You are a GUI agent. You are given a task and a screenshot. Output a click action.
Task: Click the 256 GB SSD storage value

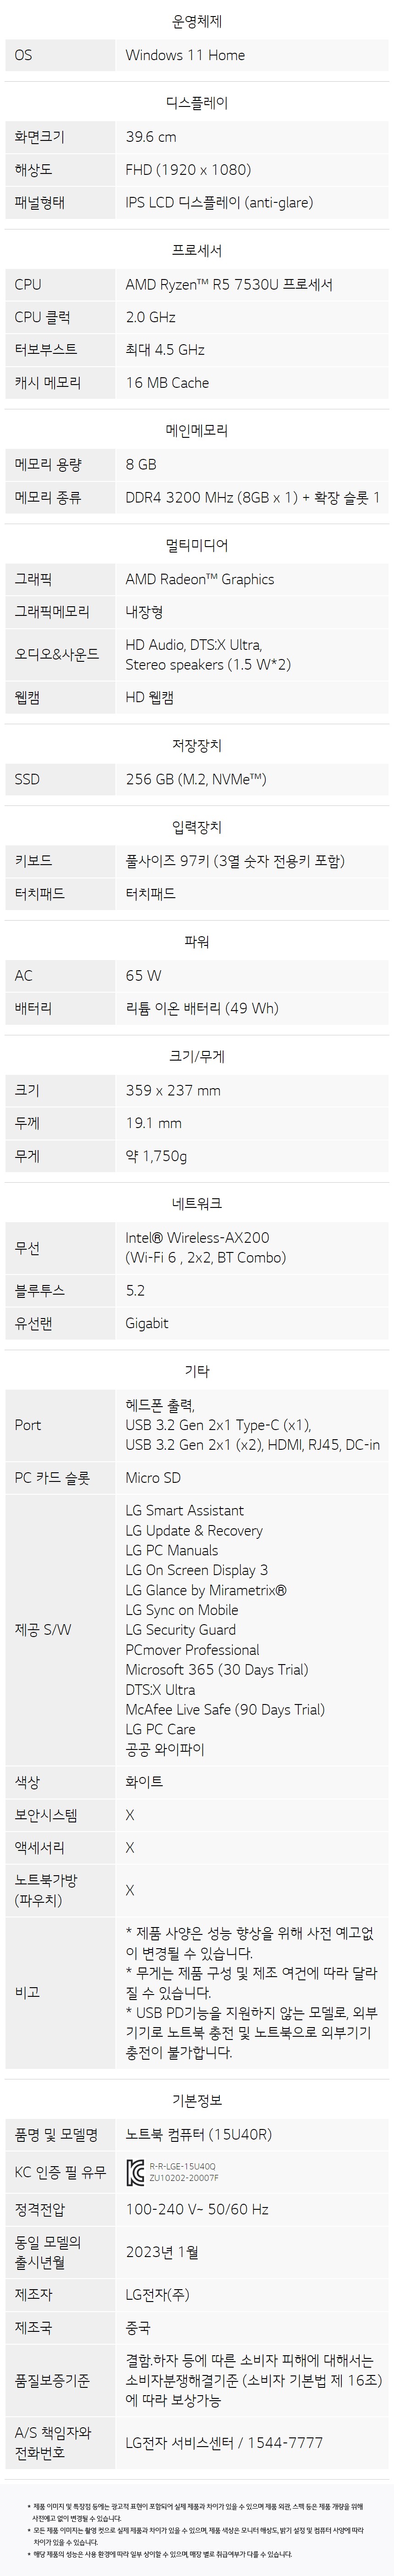coord(196,779)
